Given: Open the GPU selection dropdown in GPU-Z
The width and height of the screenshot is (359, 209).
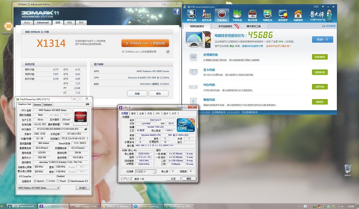Looking at the screenshot, I should 39,188.
